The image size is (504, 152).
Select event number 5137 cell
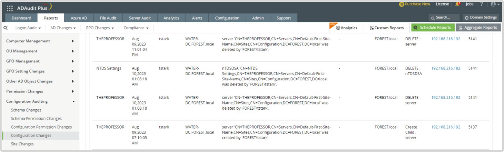coord(472,127)
